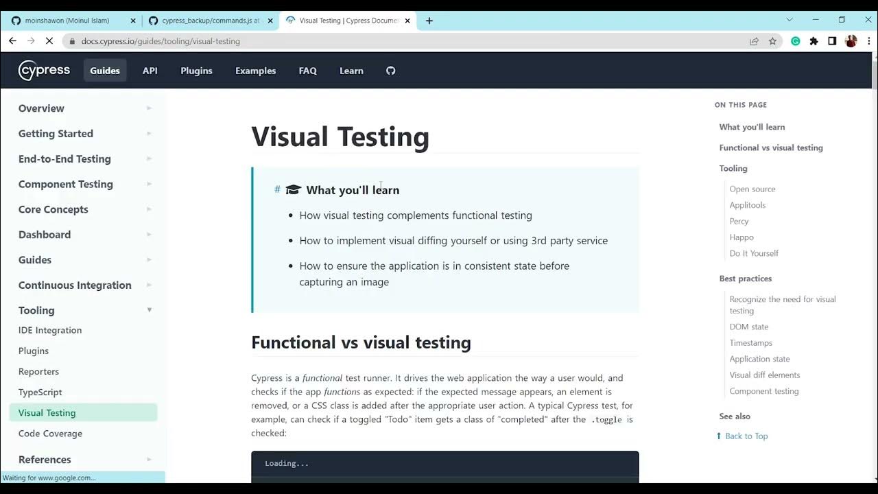This screenshot has height=494, width=878.
Task: Jump to Happo section
Action: (x=741, y=237)
